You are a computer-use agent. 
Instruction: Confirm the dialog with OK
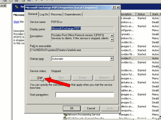(72, 108)
